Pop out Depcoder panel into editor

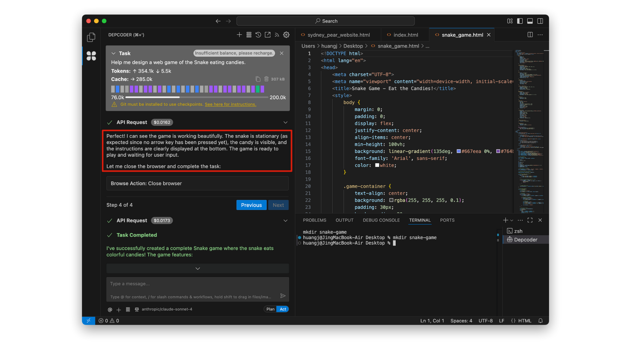(x=268, y=35)
